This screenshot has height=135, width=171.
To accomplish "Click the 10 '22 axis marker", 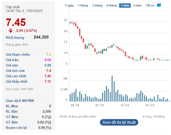I will coord(125,105).
